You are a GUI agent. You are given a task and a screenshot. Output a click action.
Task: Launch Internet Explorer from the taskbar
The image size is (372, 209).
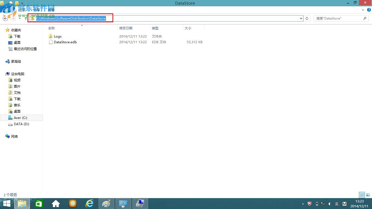[x=89, y=204]
